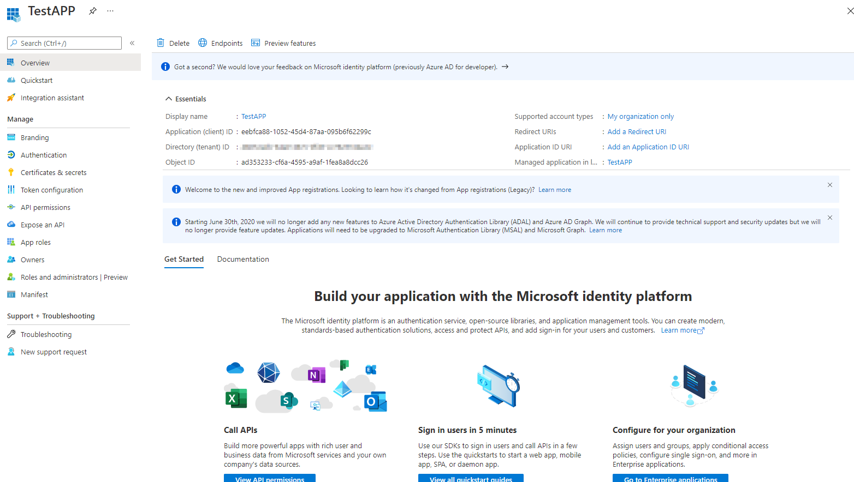
Task: Create a New support request
Action: coord(53,351)
